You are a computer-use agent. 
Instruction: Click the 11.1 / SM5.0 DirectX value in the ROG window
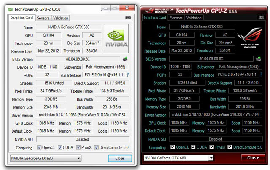248,82
